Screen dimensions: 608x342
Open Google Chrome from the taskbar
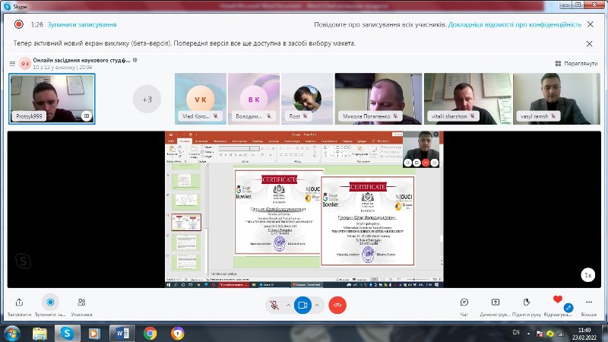(x=150, y=333)
